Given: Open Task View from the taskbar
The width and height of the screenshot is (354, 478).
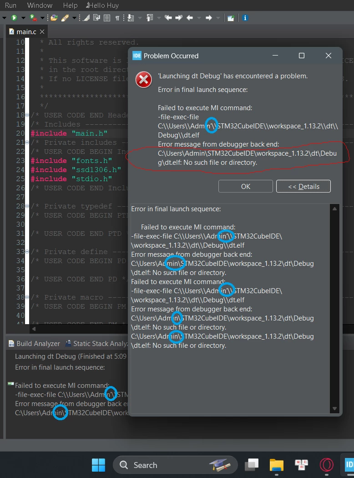Looking at the screenshot, I should coord(252,465).
